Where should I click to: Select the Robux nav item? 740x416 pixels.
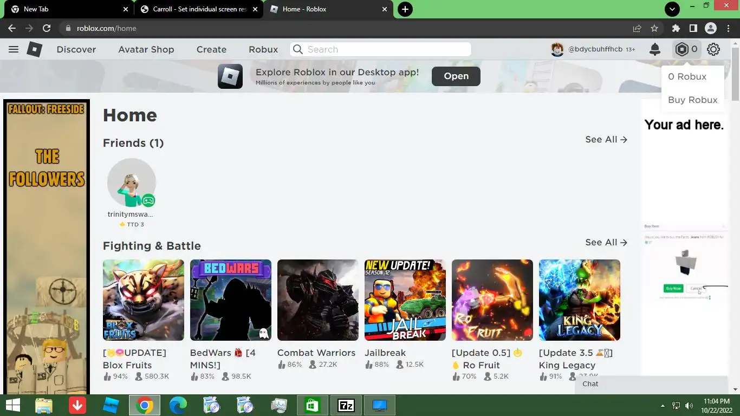(x=263, y=49)
